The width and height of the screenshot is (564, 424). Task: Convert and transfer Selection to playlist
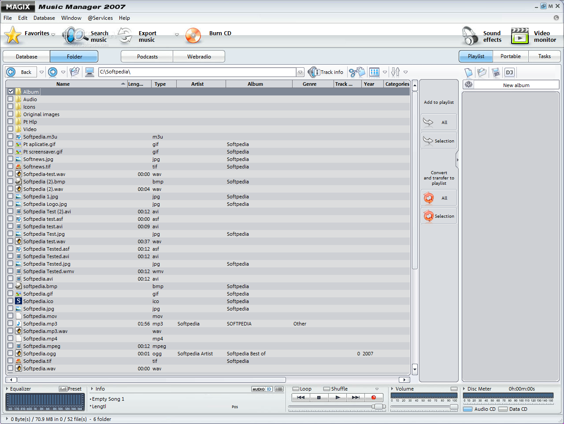[439, 216]
